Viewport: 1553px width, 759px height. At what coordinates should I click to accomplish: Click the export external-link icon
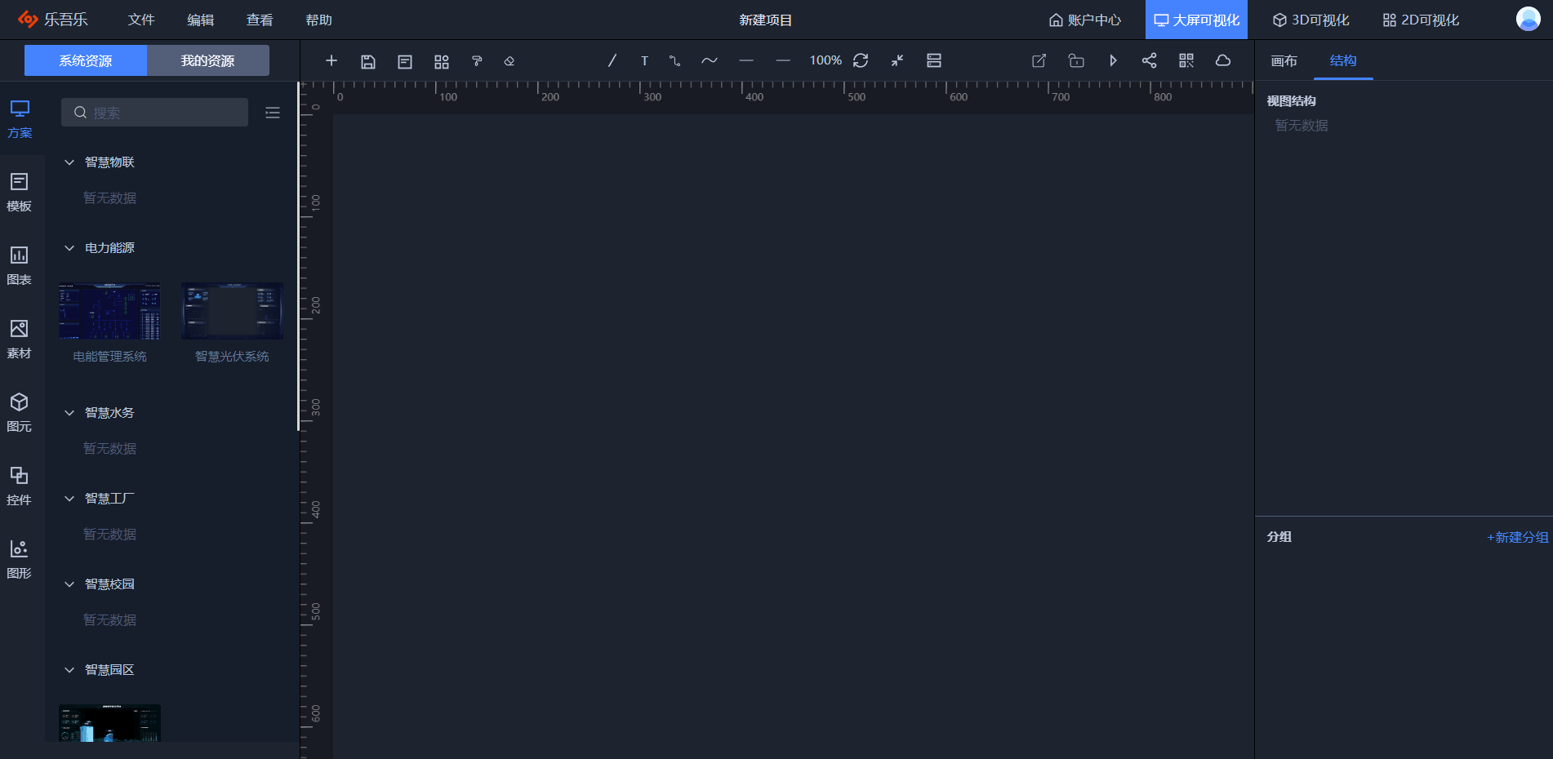click(1039, 60)
